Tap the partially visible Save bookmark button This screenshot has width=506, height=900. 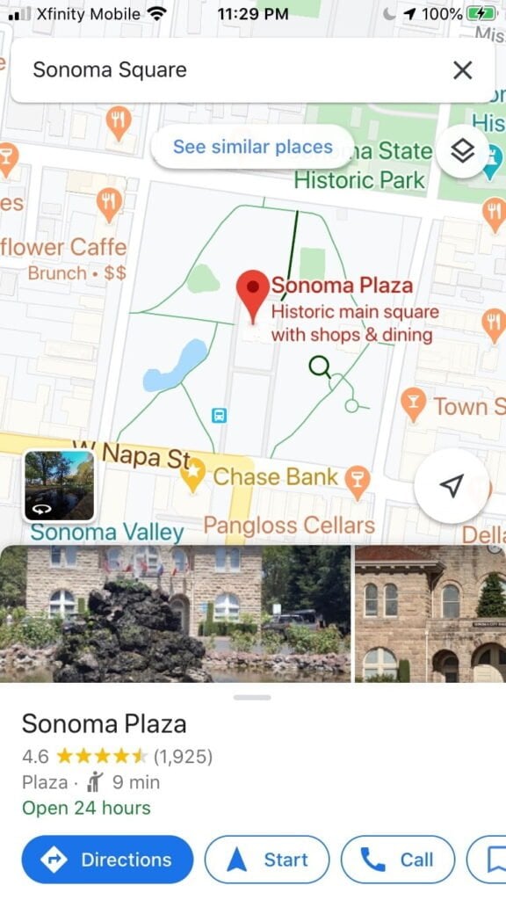pos(487,860)
